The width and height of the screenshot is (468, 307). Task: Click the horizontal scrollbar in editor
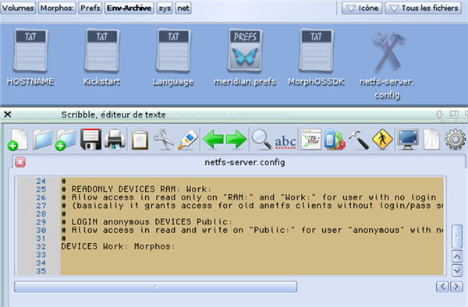(155, 287)
